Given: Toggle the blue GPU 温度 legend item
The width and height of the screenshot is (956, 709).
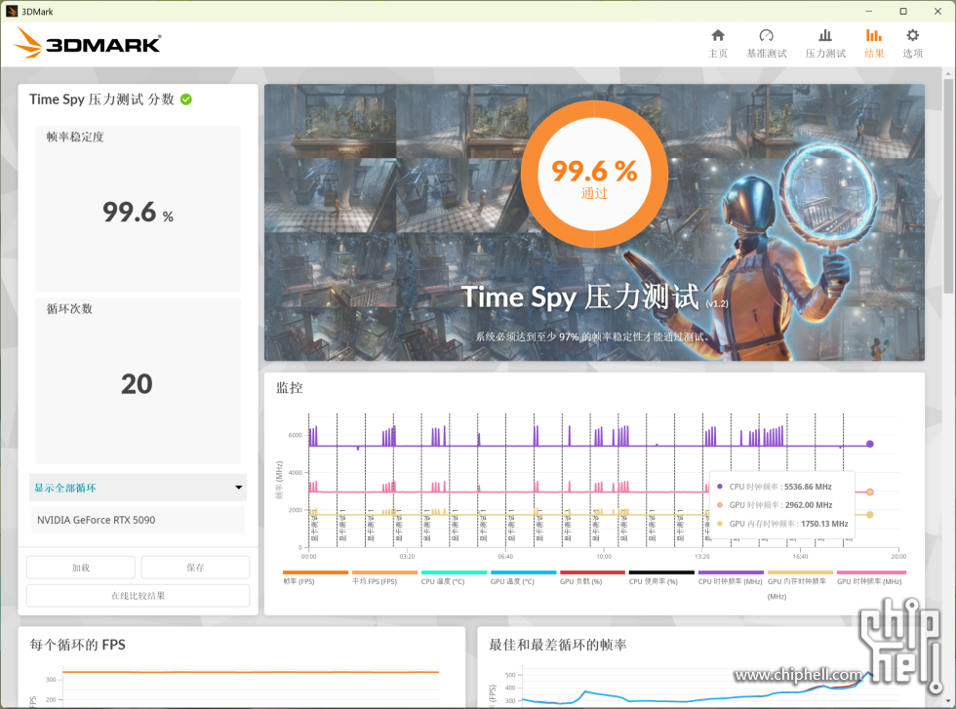Looking at the screenshot, I should (x=523, y=577).
